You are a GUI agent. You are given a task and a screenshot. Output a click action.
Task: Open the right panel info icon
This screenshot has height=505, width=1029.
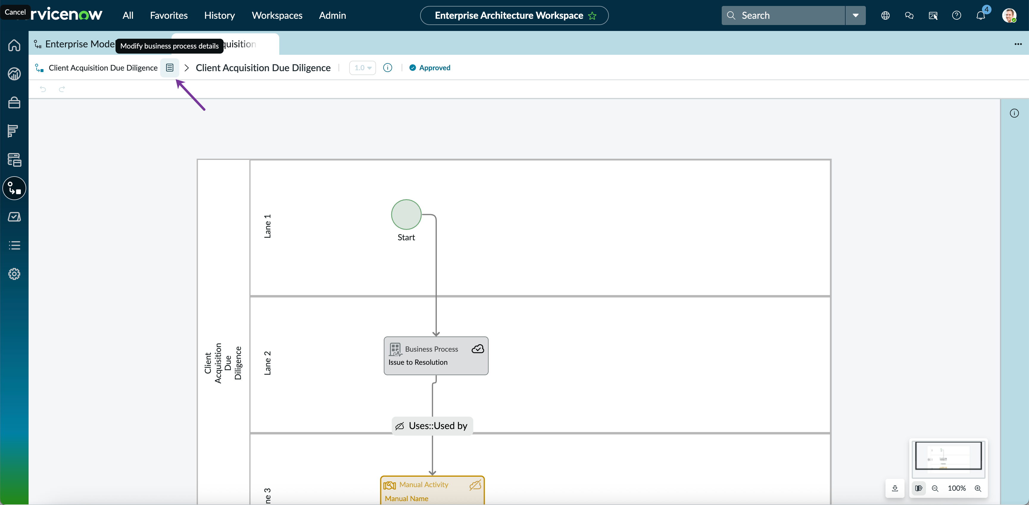pos(1014,113)
